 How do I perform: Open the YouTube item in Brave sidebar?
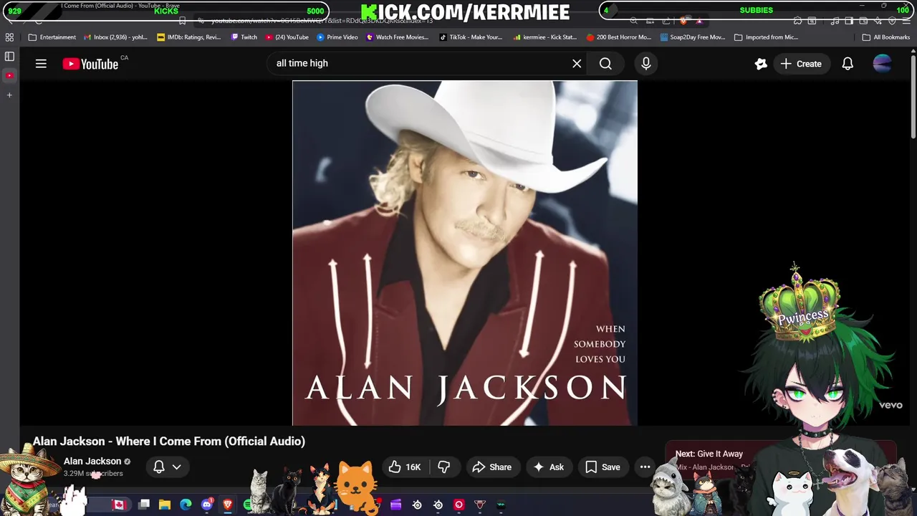point(9,75)
